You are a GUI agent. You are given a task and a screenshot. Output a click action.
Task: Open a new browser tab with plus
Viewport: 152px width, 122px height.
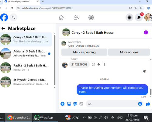(x=43, y=2)
